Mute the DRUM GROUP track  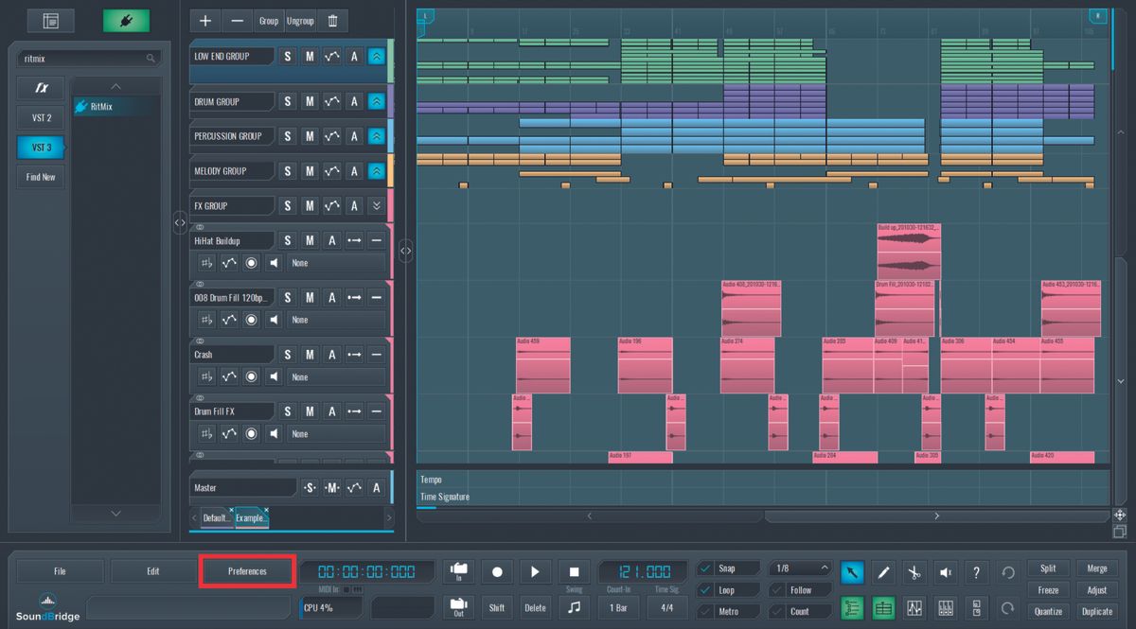[310, 101]
